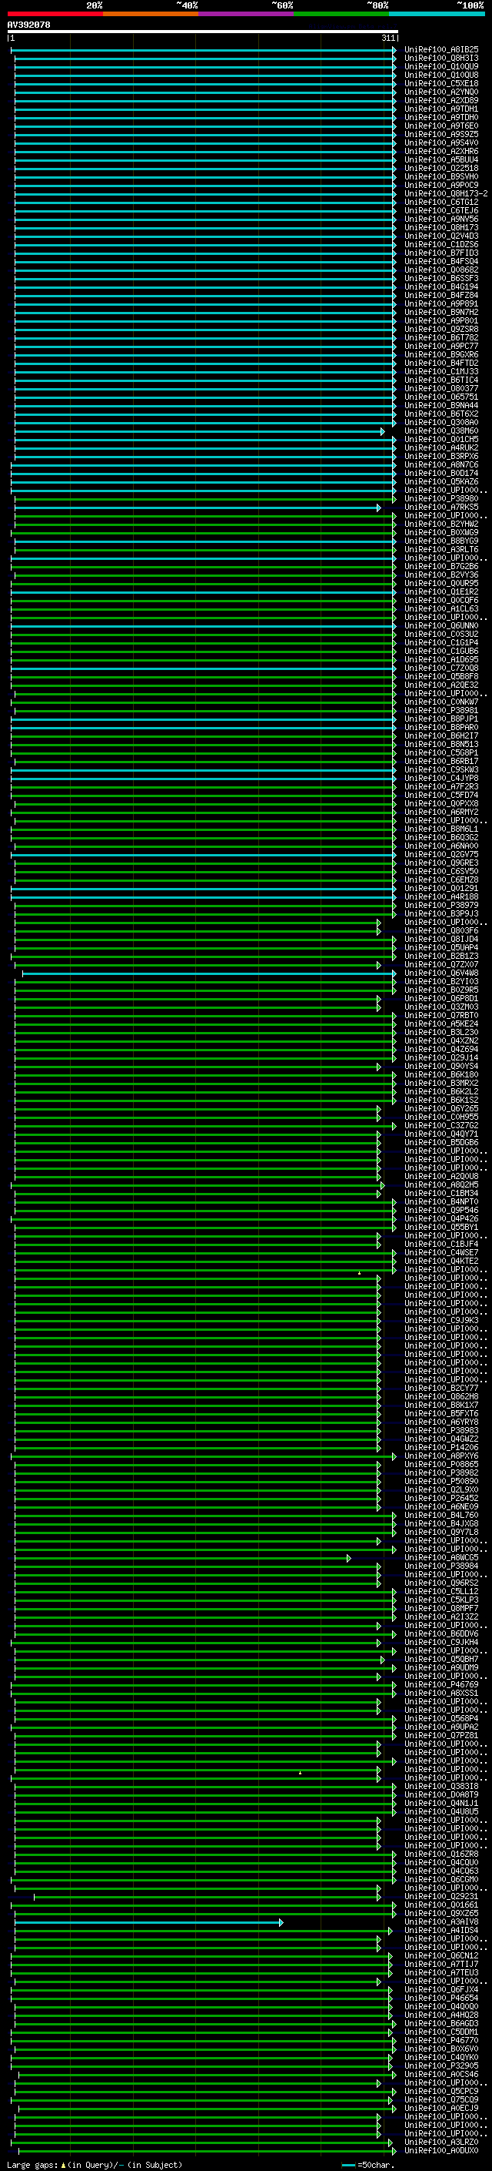This screenshot has height=2171, width=492.
Task: Select the UniRef100_Q7RBT0 label
Action: 441,1016
